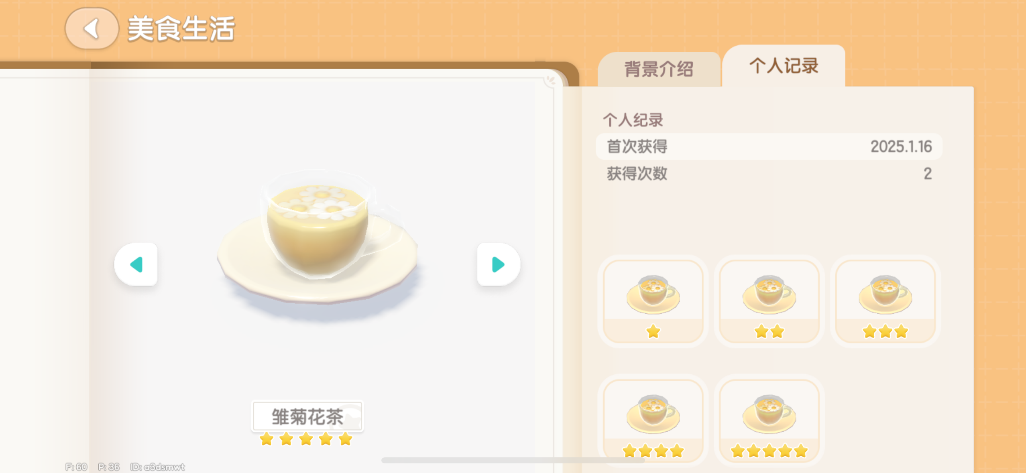Screen dimensions: 1026x473
Task: Click the page-corner leaf emblem
Action: [551, 80]
